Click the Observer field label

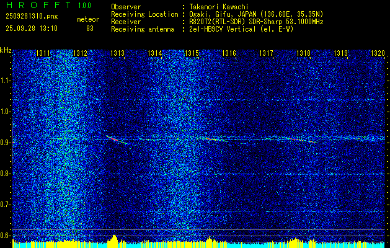click(x=126, y=7)
